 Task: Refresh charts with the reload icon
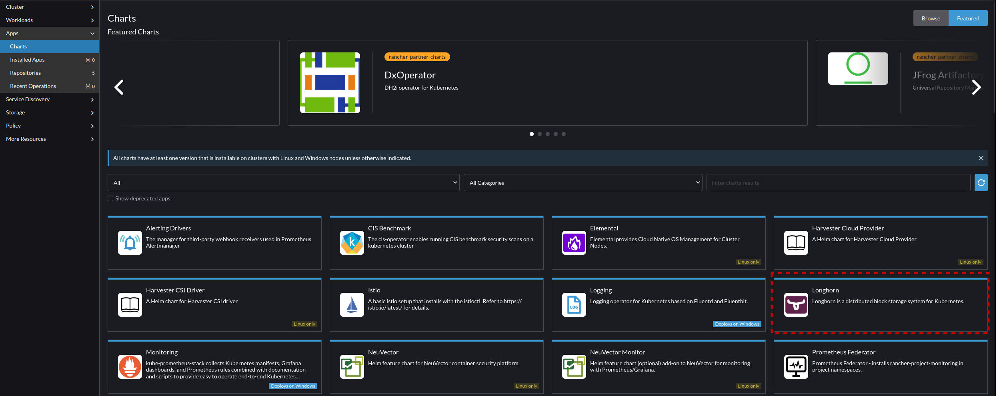[981, 183]
